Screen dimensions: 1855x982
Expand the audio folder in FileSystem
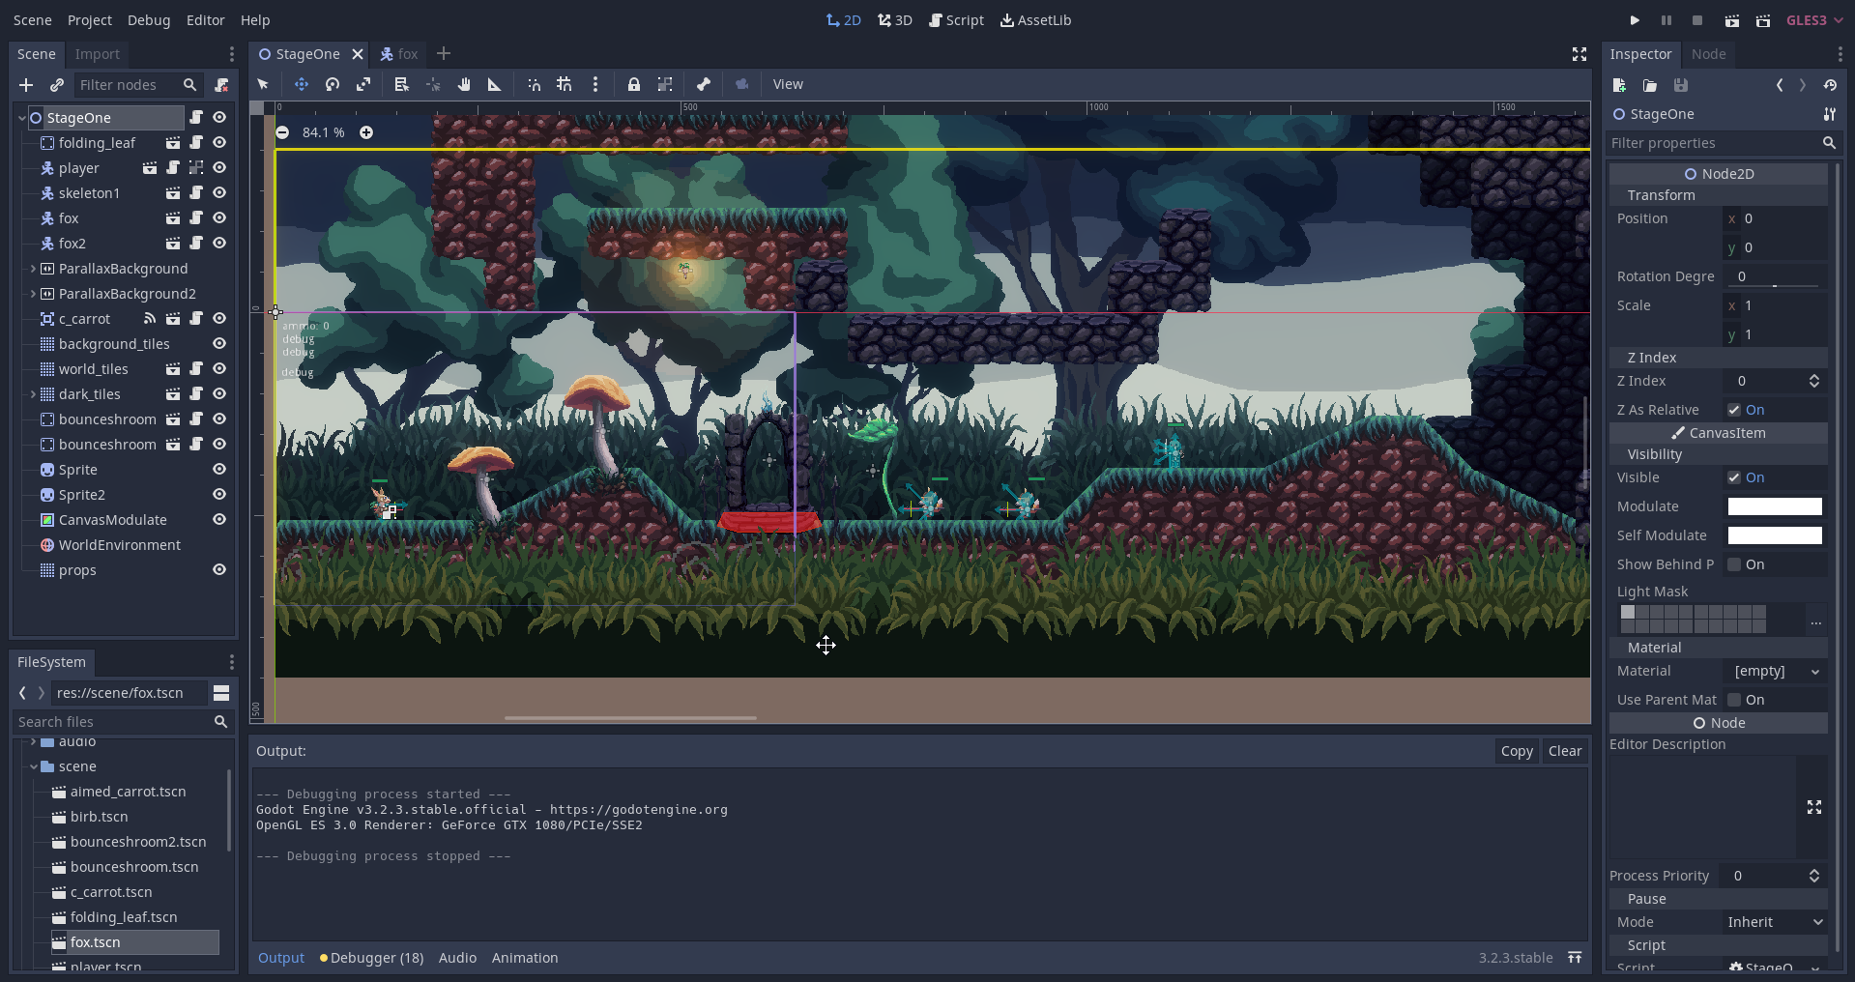33,741
